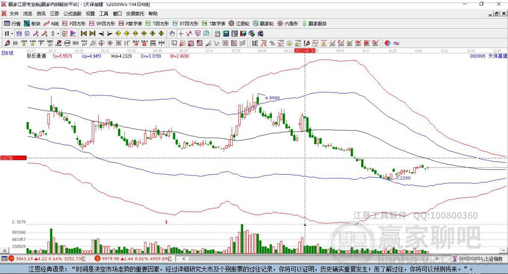Open the calculator icon in toolbar
The height and width of the screenshot is (274, 508).
coord(226,34)
